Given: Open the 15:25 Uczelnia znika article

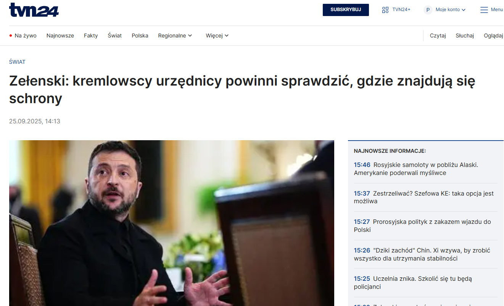Looking at the screenshot, I should pos(413,283).
